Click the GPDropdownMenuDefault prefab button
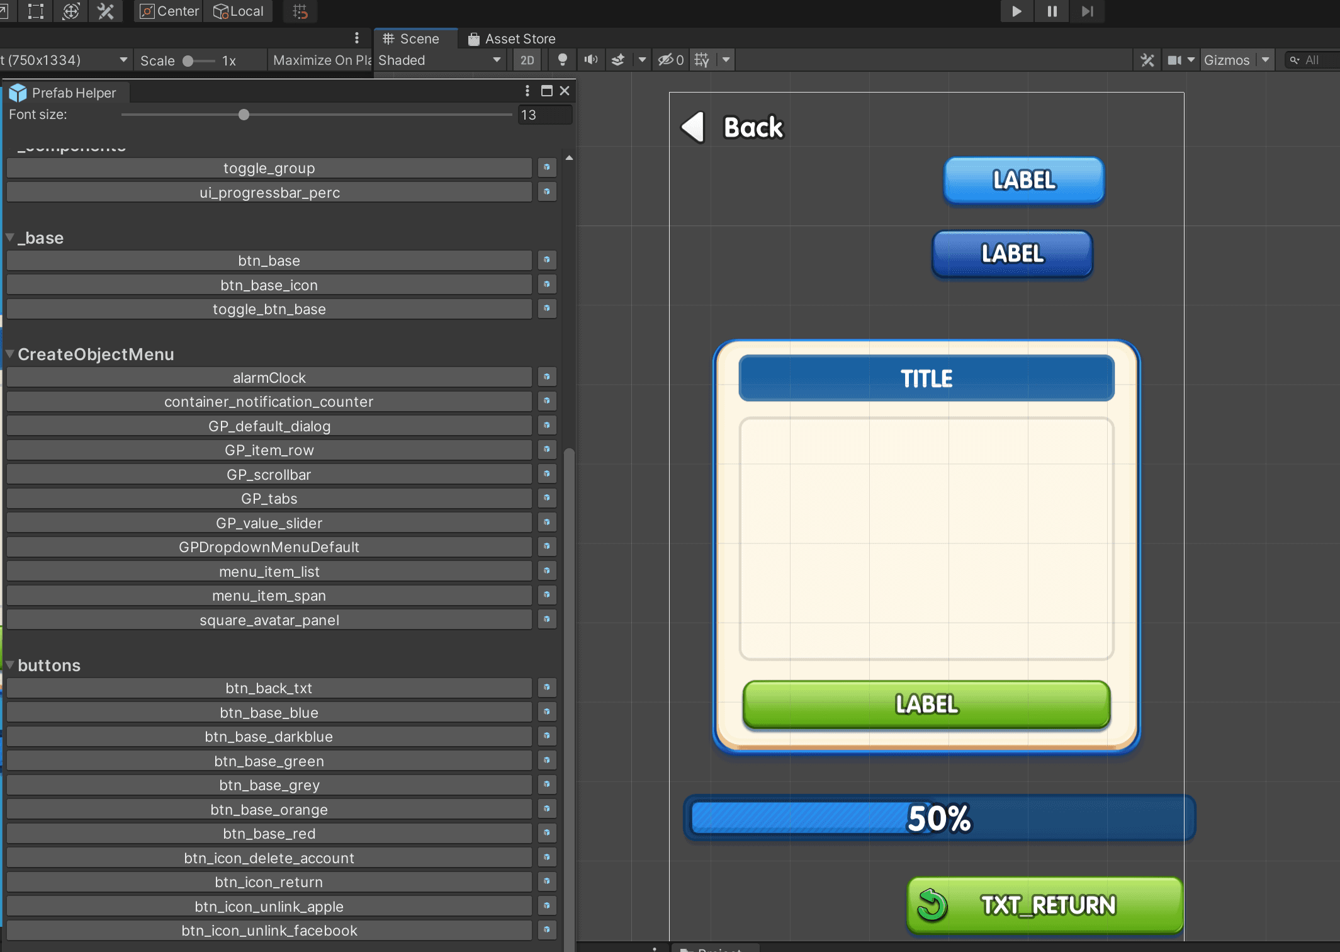Image resolution: width=1340 pixels, height=952 pixels. coord(269,547)
